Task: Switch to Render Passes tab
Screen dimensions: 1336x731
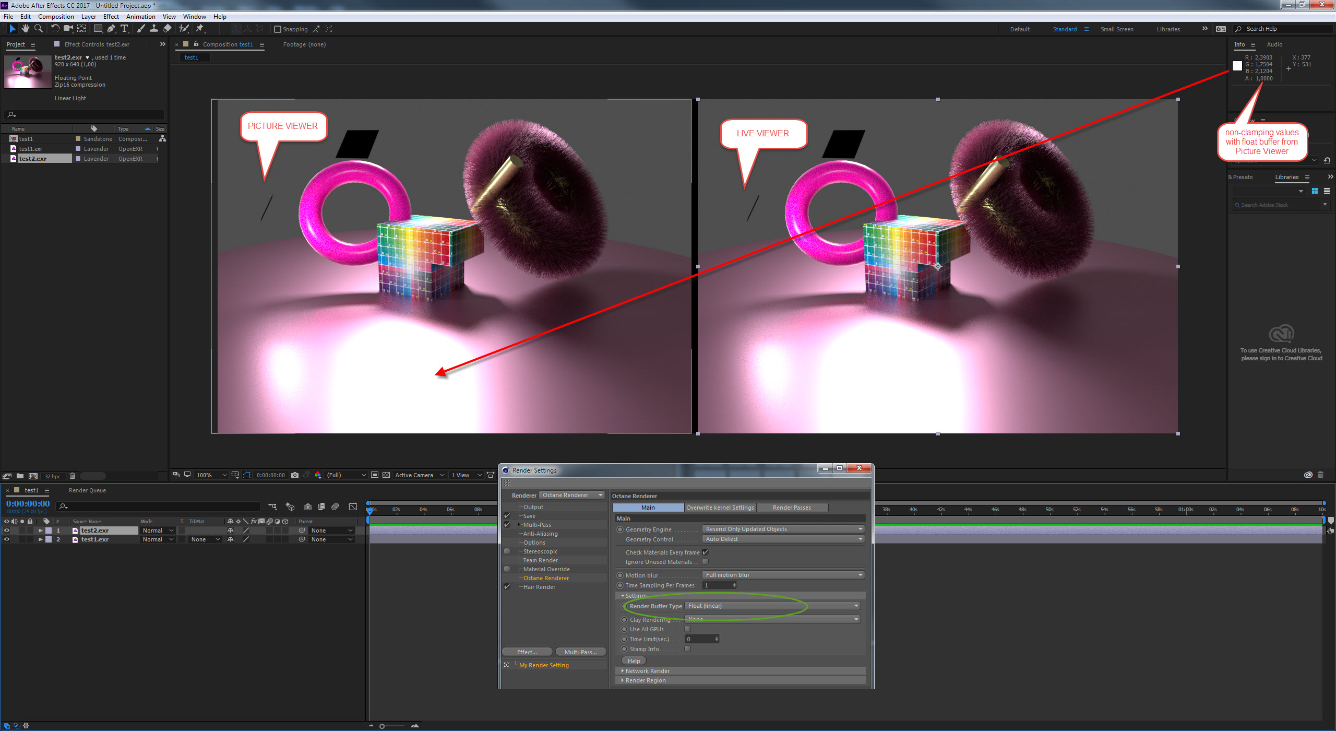Action: [x=791, y=508]
